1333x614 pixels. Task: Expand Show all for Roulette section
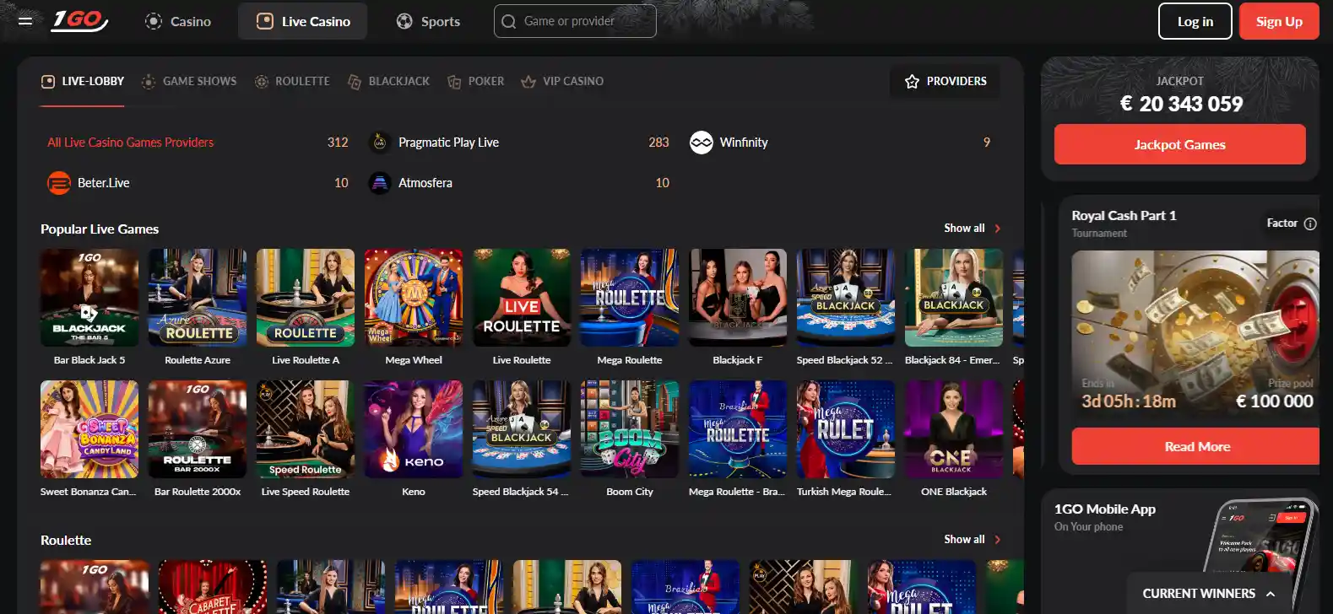973,540
